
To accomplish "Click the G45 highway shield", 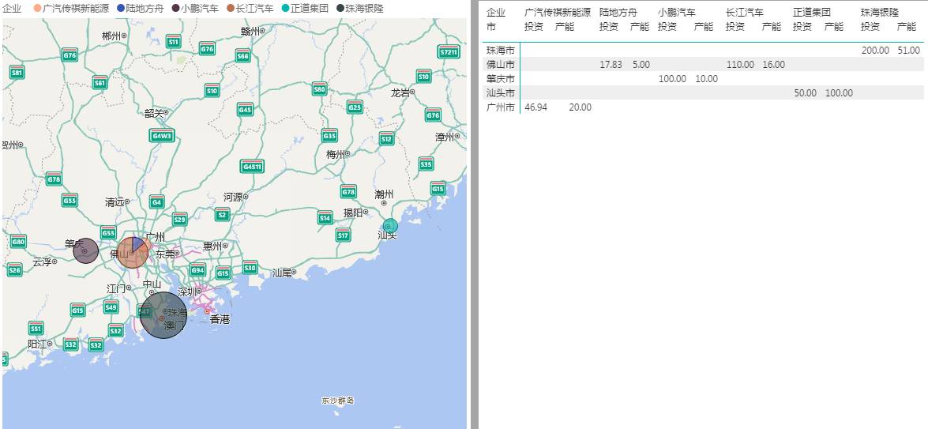I will coord(245,110).
